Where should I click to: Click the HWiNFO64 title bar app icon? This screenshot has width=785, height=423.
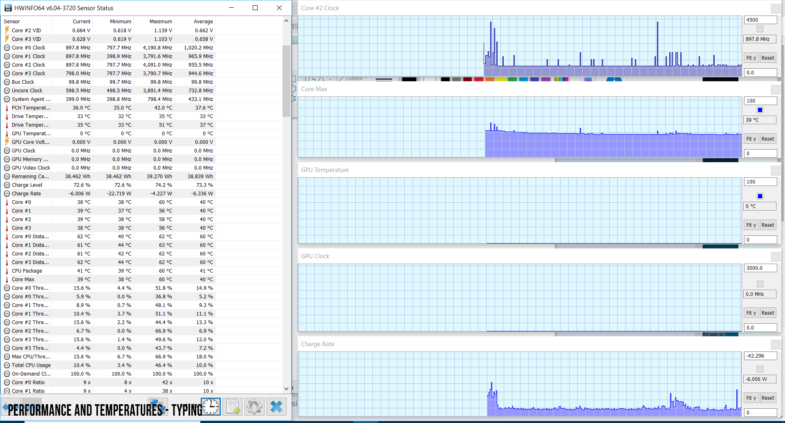[8, 8]
